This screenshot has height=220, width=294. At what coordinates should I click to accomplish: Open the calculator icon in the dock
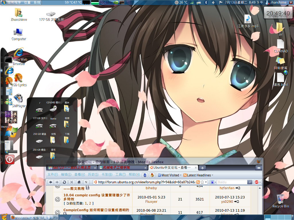(x=9, y=91)
